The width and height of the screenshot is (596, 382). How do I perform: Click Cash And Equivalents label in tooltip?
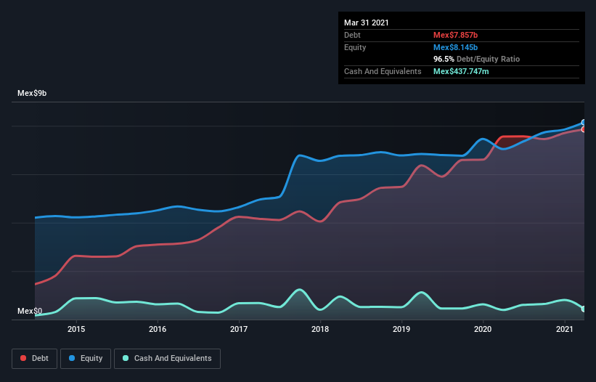(383, 71)
